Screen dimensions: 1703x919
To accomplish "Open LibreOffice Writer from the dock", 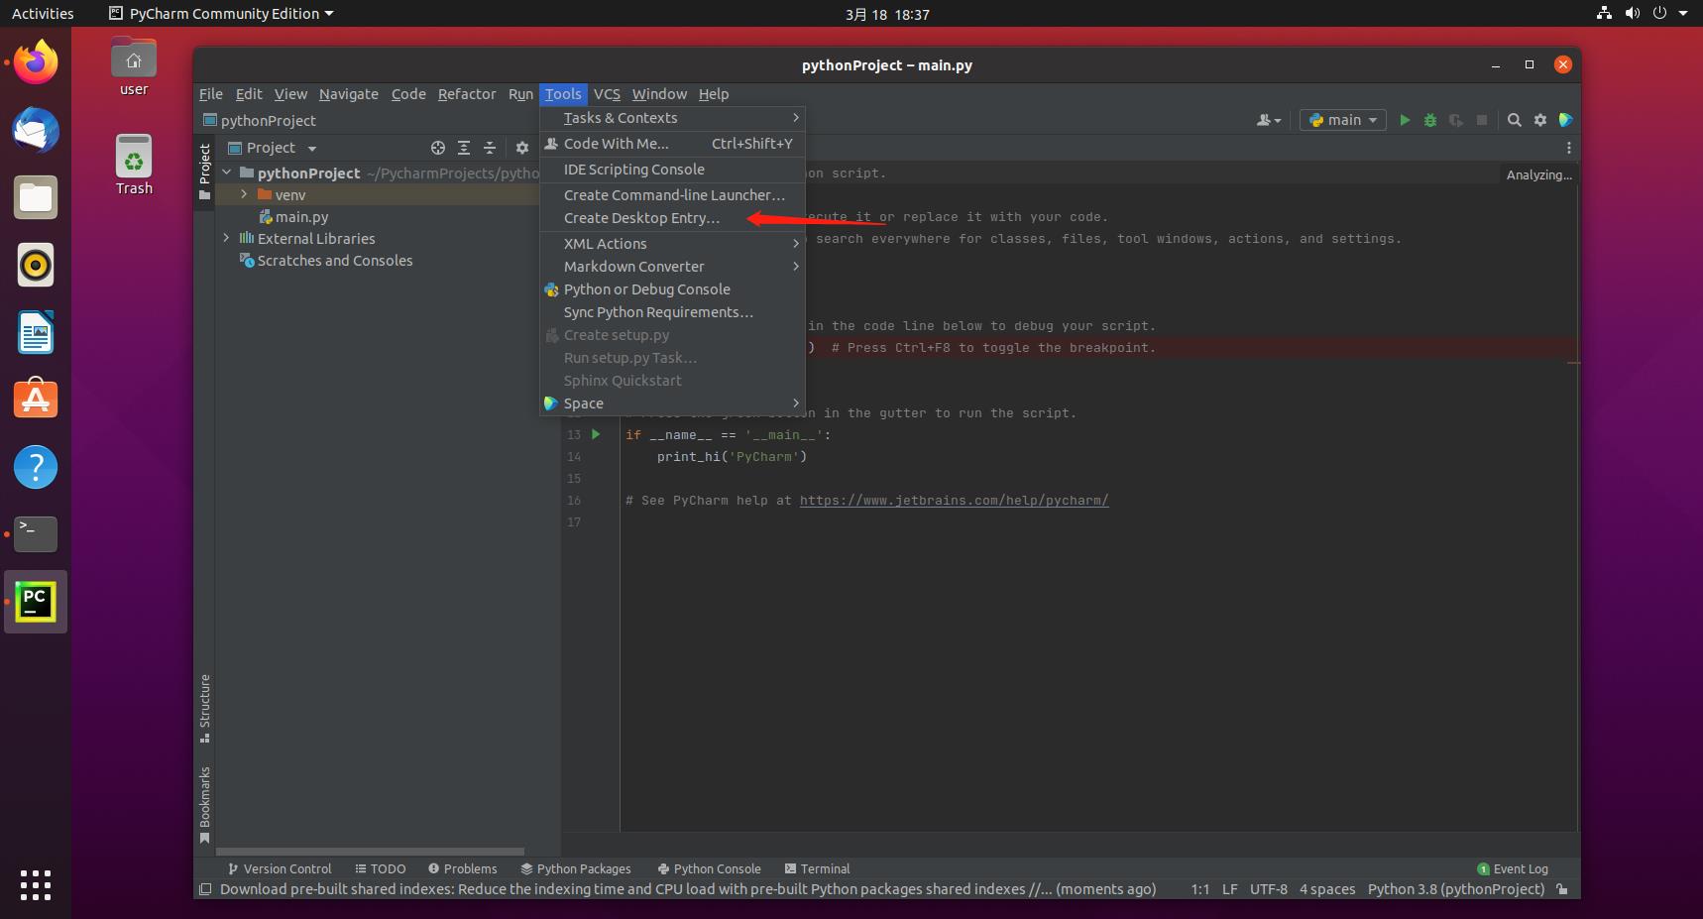I will click(x=36, y=332).
